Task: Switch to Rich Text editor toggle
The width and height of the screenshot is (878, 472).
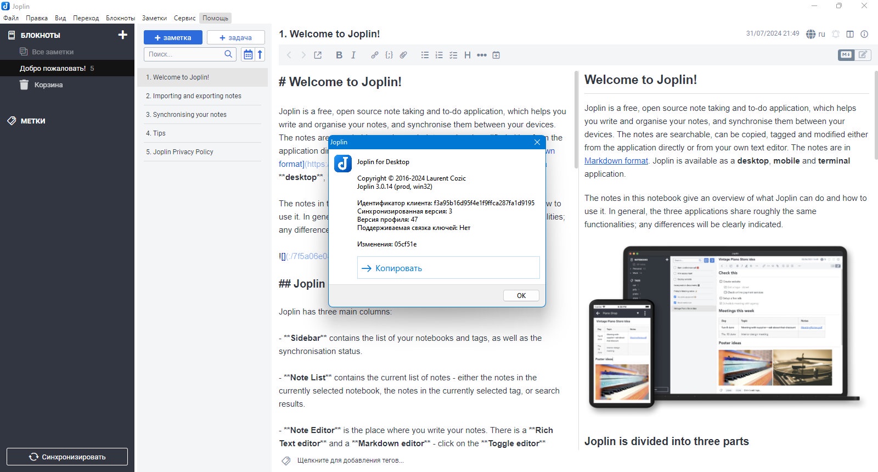Action: click(x=863, y=54)
